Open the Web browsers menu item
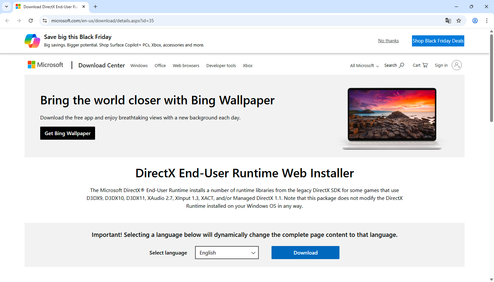The width and height of the screenshot is (494, 282). (186, 66)
